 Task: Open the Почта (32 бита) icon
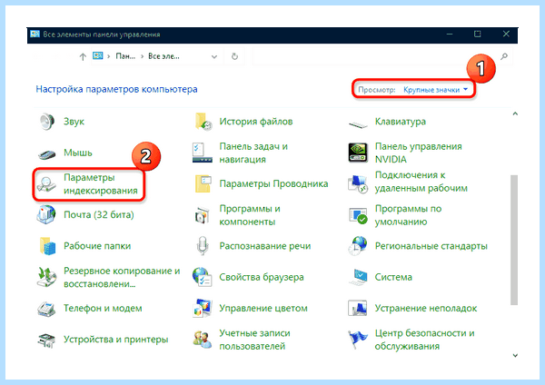click(x=46, y=214)
